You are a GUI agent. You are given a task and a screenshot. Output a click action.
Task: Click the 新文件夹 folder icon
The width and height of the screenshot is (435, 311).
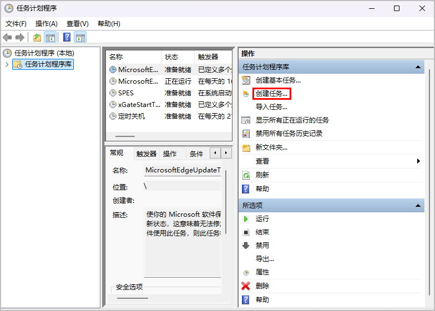pos(246,147)
